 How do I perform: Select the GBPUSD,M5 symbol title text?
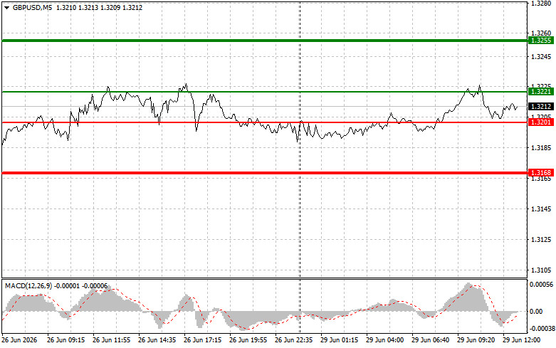(32, 7)
